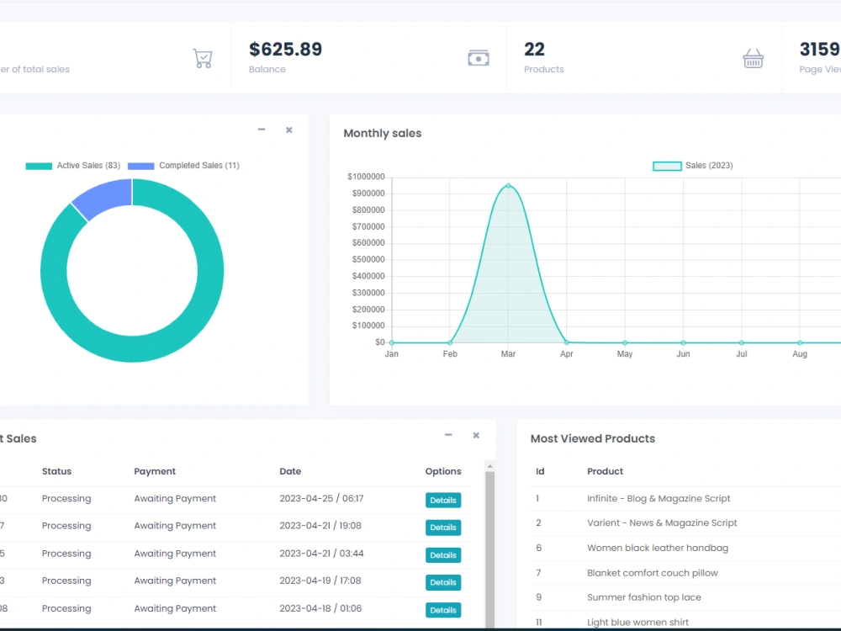
Task: Select Infinite - Blog & Magazine Script row
Action: (x=685, y=498)
